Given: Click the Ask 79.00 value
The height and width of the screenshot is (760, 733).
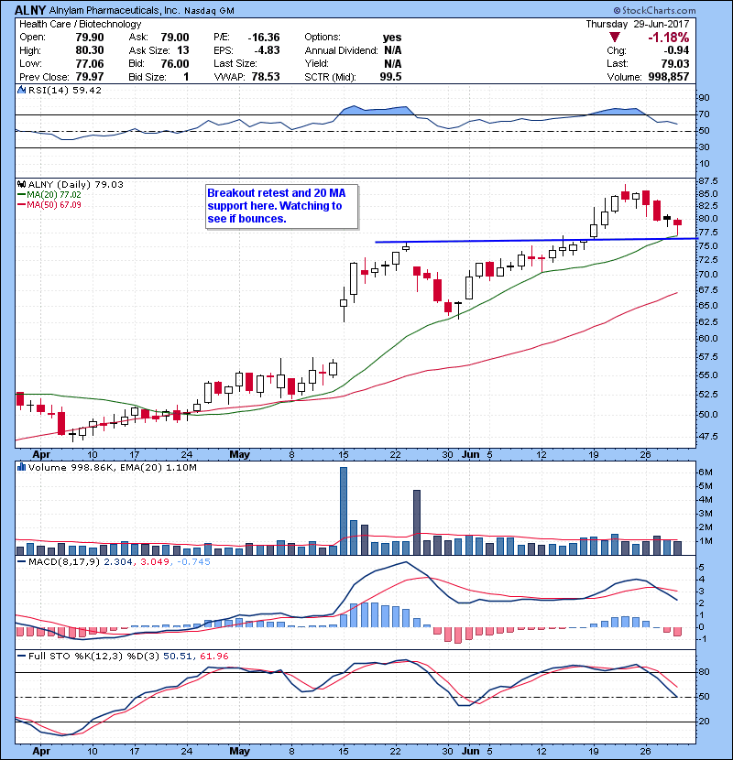Looking at the screenshot, I should (x=175, y=38).
